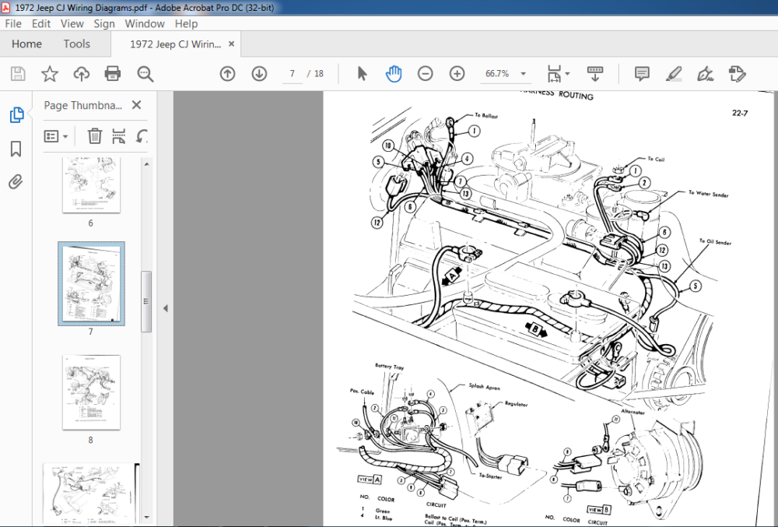This screenshot has height=527, width=778.
Task: Open the View menu
Action: pos(72,24)
